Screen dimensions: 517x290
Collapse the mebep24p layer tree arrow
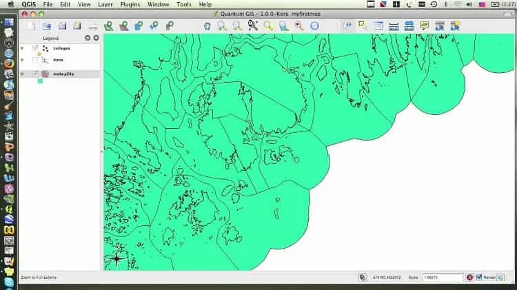[22, 74]
